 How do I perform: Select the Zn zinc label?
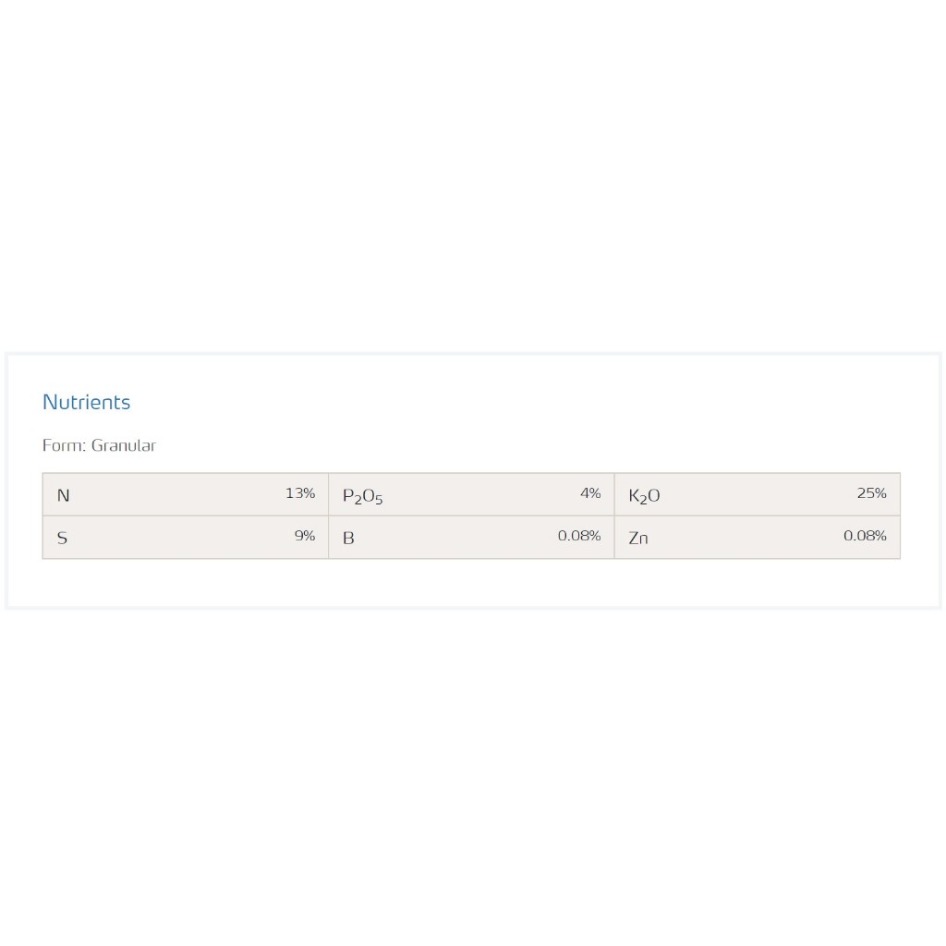coord(638,538)
